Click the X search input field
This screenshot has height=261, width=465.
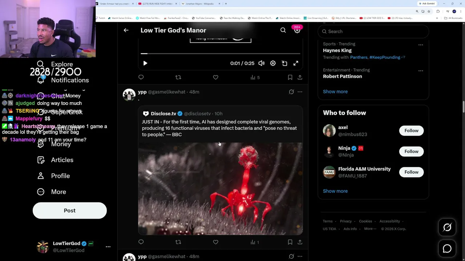coord(373,32)
